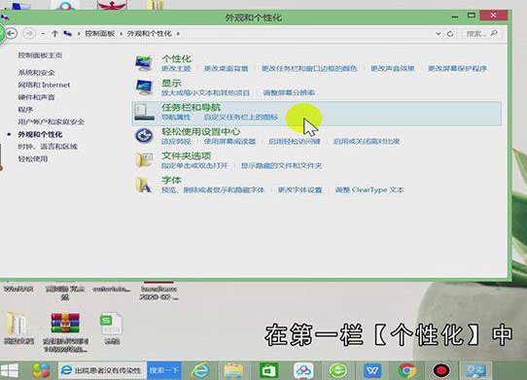Screen dimensions: 527x380
Task: Open the 任务栏和导航 icon
Action: [144, 112]
